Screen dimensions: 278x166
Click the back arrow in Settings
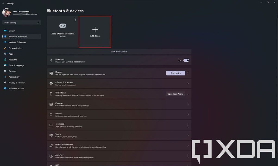tap(3, 3)
